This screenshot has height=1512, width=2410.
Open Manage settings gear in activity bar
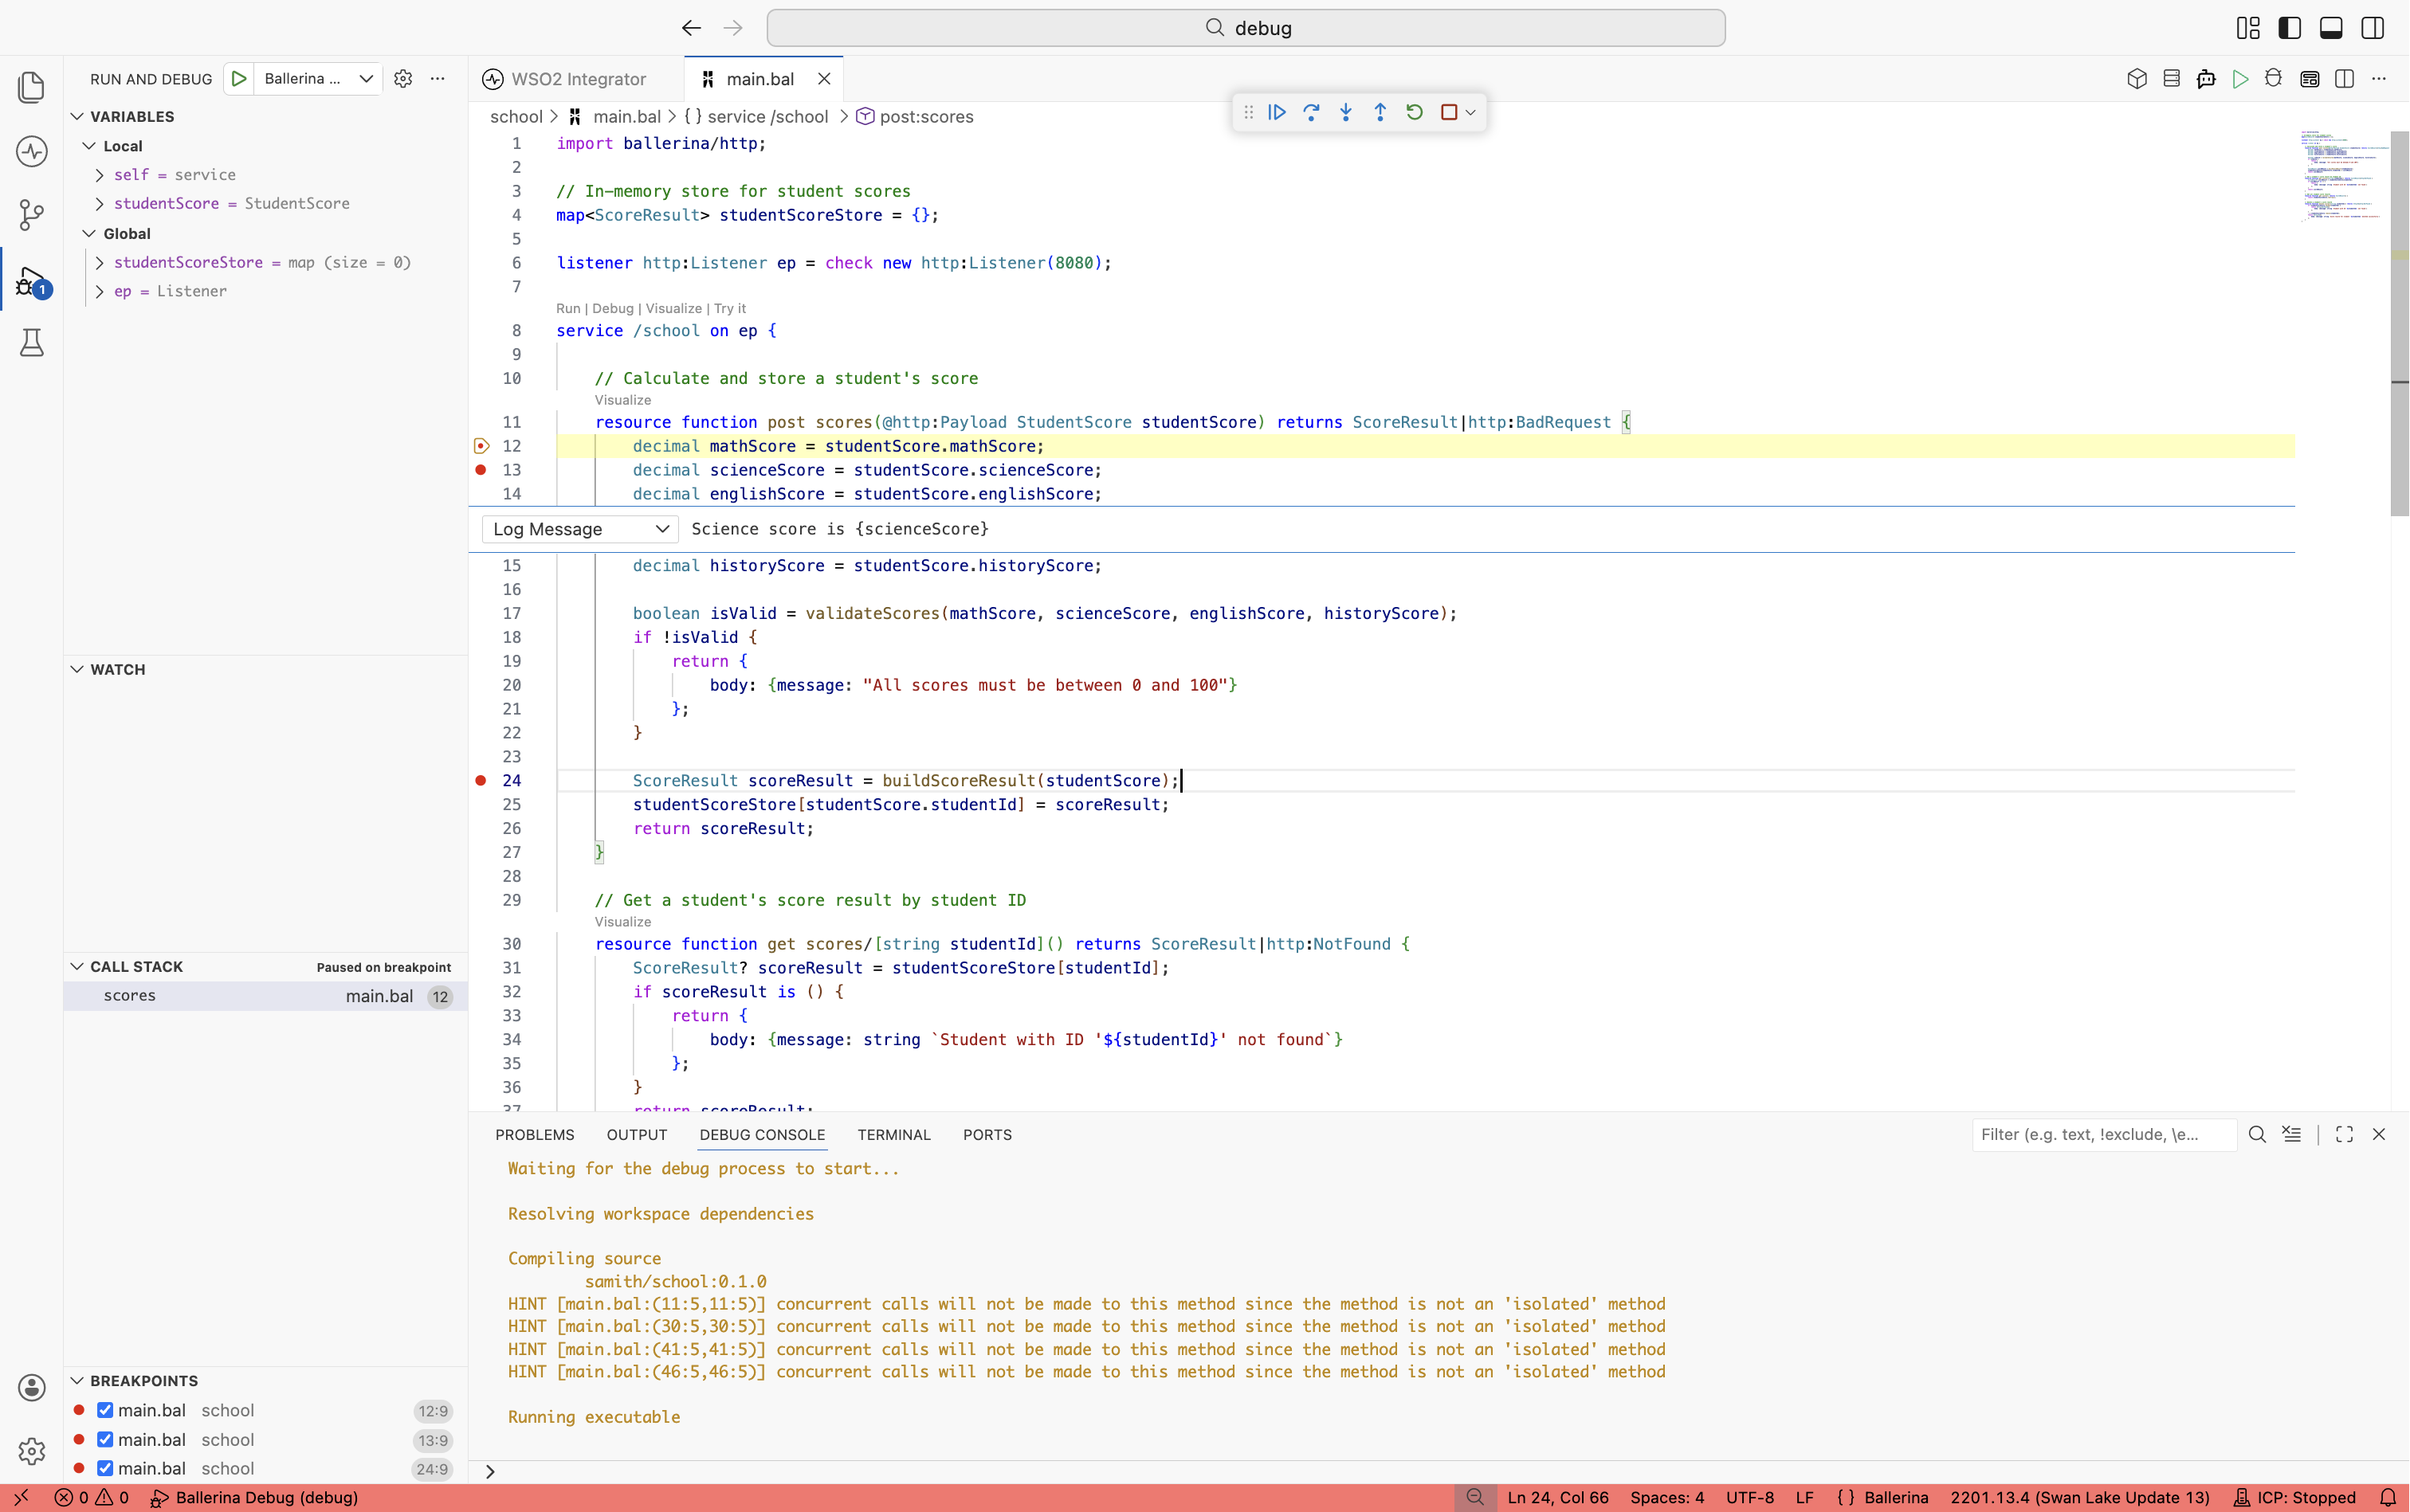pos(31,1451)
